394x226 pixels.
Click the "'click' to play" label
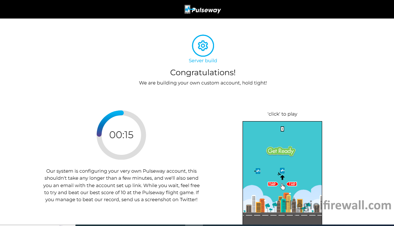click(282, 114)
